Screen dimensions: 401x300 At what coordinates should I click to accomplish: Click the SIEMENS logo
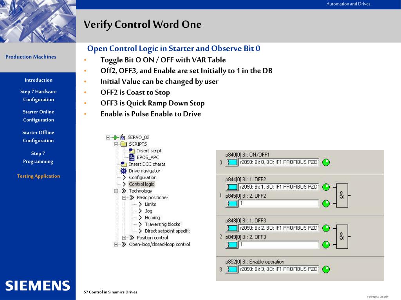(x=38, y=286)
